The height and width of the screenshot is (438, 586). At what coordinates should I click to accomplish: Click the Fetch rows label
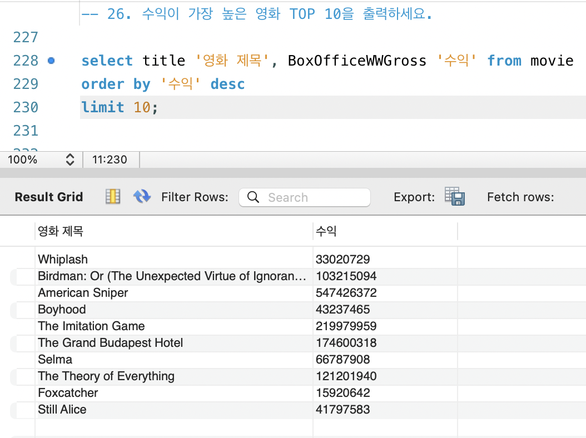pyautogui.click(x=520, y=196)
